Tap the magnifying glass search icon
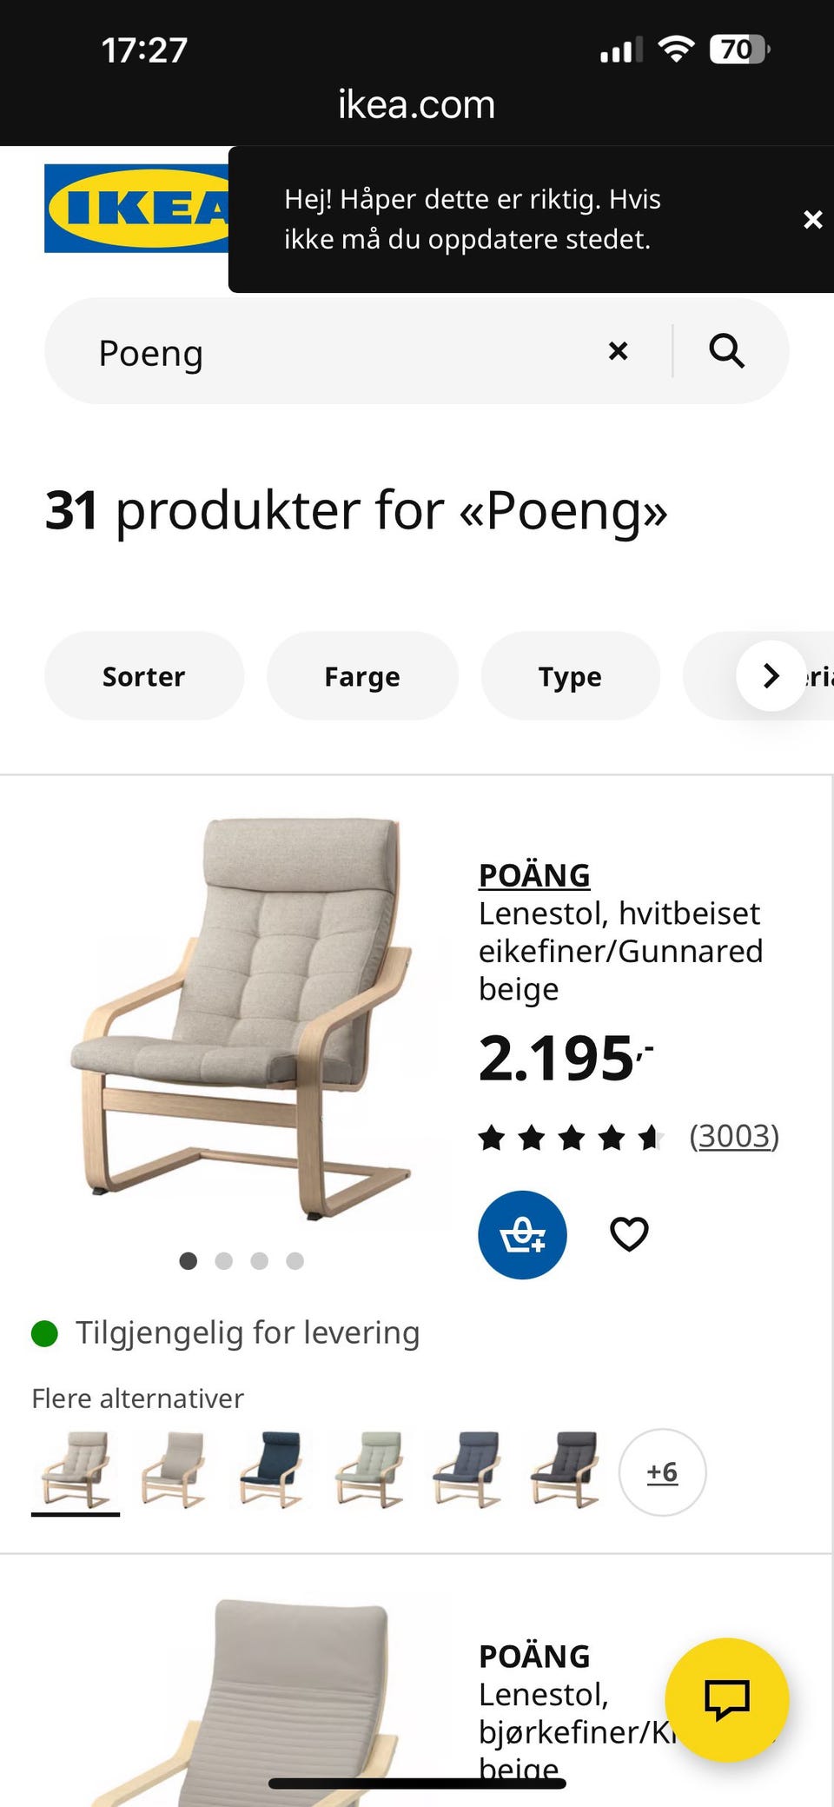 click(x=727, y=351)
